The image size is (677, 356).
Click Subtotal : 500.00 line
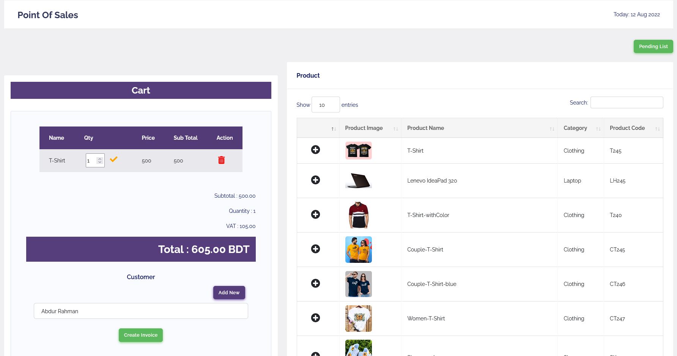[x=235, y=196]
